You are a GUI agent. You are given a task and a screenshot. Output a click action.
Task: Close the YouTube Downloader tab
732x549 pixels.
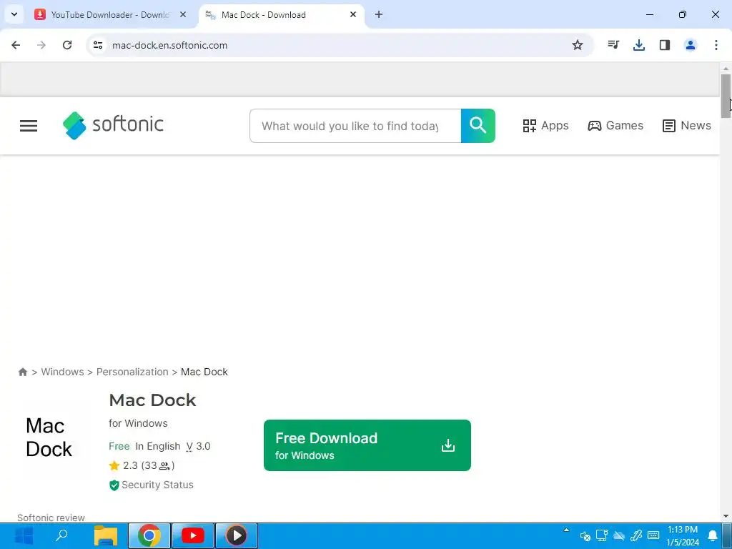pyautogui.click(x=183, y=14)
